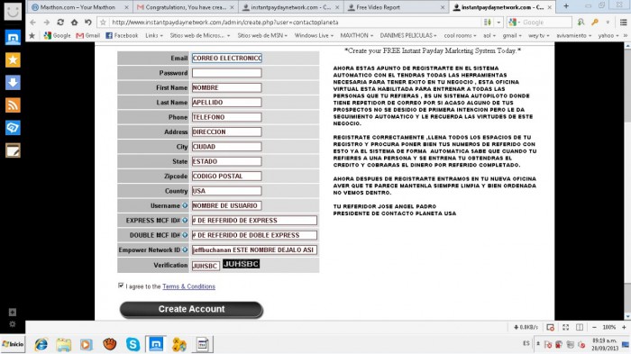
Task: Switch to the Maxthon.com tab
Action: coord(79,7)
